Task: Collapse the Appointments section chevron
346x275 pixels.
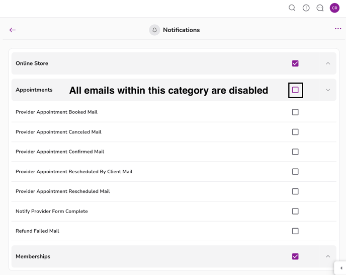Action: click(x=328, y=90)
